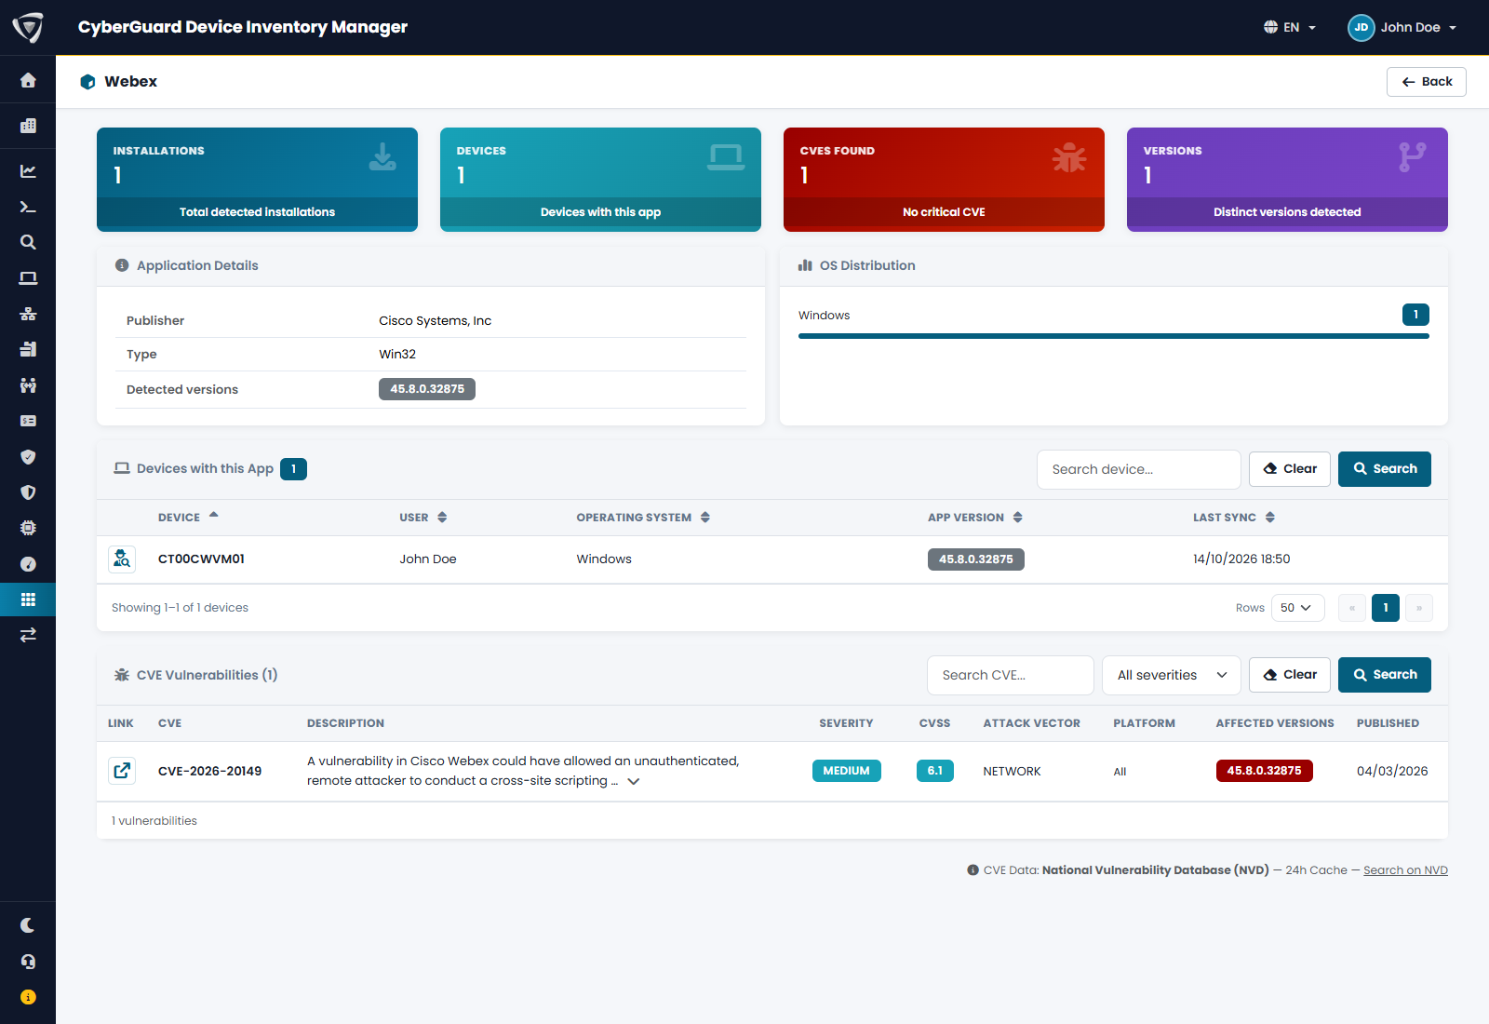1489x1024 pixels.
Task: Click the magnifier search icon in sidebar
Action: point(28,242)
